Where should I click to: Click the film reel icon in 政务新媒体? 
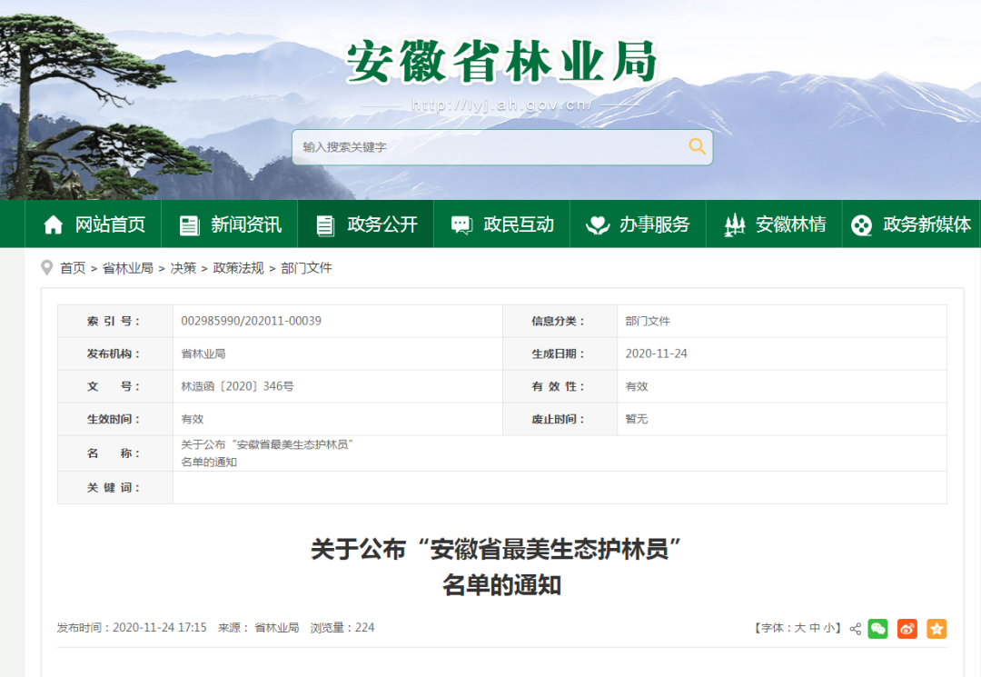pos(862,224)
